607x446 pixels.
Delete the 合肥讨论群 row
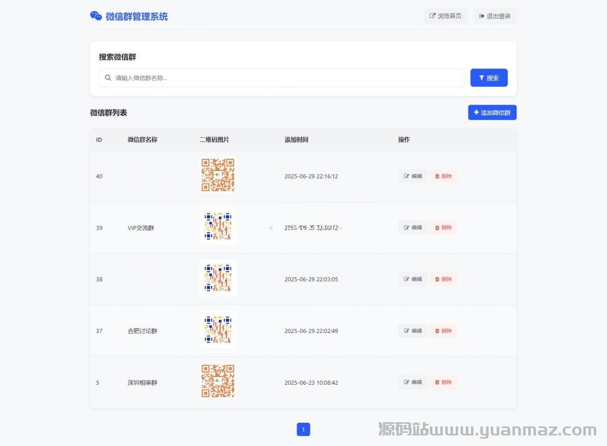point(443,331)
